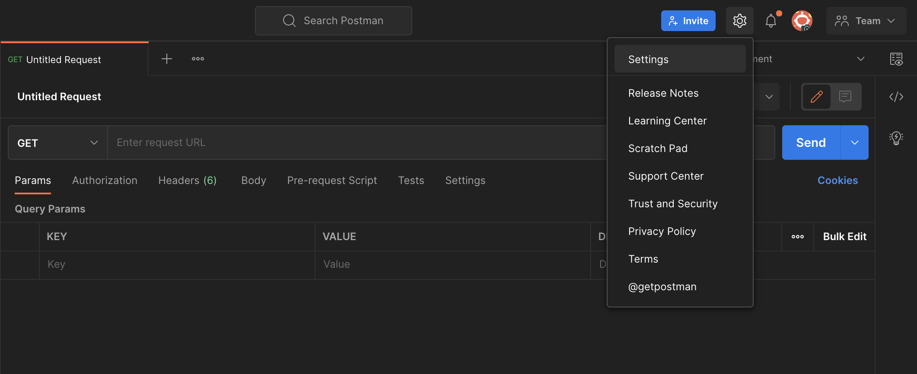This screenshot has width=917, height=374.
Task: Click the request URL input field
Action: (x=354, y=143)
